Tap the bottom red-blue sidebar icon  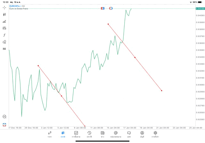coord(4,124)
